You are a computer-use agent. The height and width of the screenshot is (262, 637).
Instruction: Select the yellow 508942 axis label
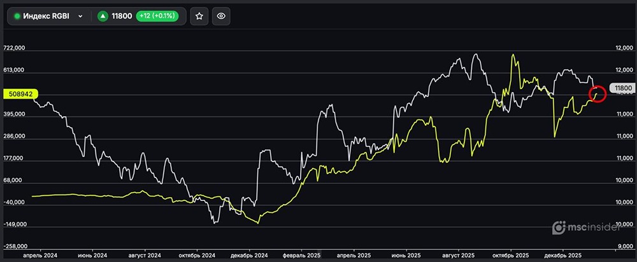tap(21, 93)
